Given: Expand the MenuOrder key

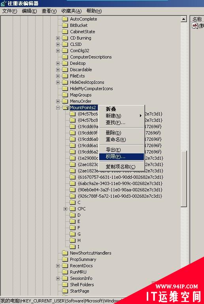Looking at the screenshot, I should (58, 101).
